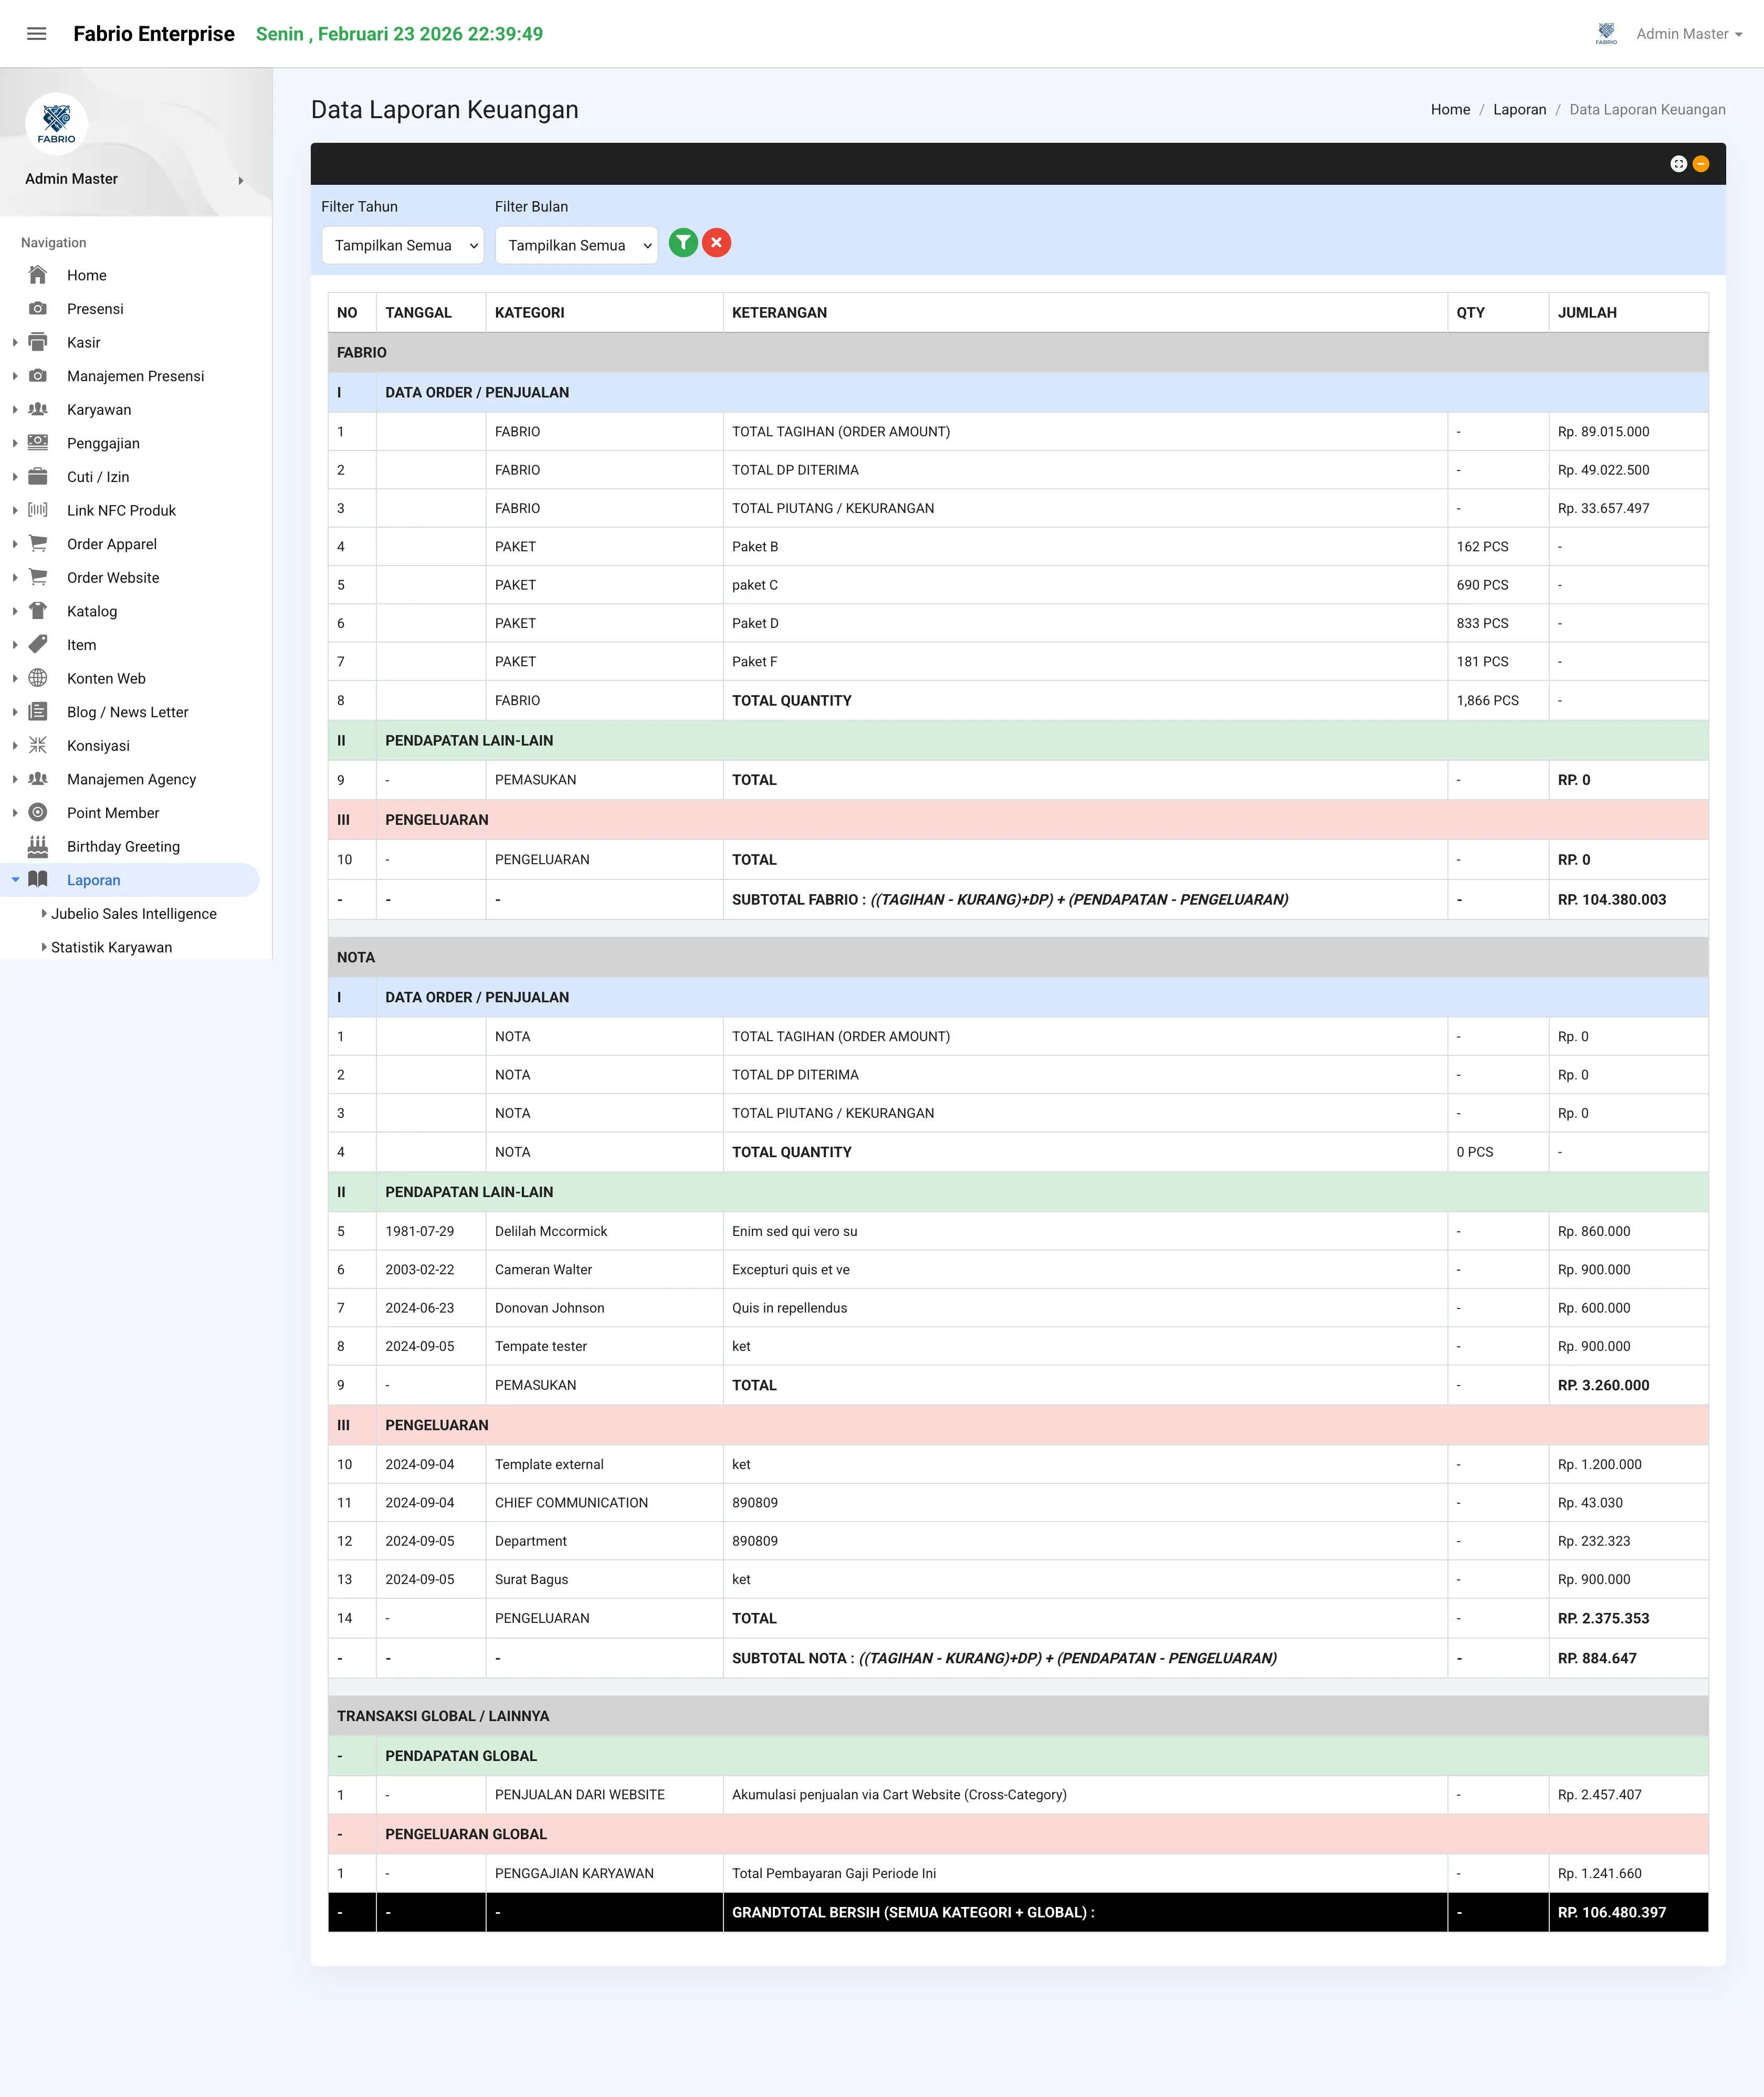The image size is (1764, 2097).
Task: Click the red clear-filter icon
Action: pos(716,243)
